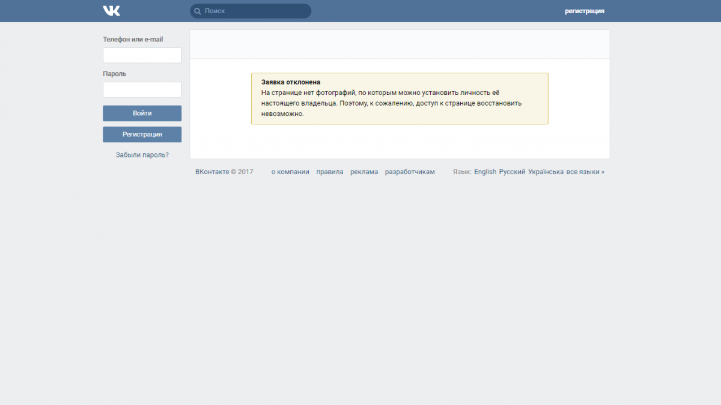Image resolution: width=721 pixels, height=405 pixels.
Task: Open the разработчикам footer link
Action: 410,172
